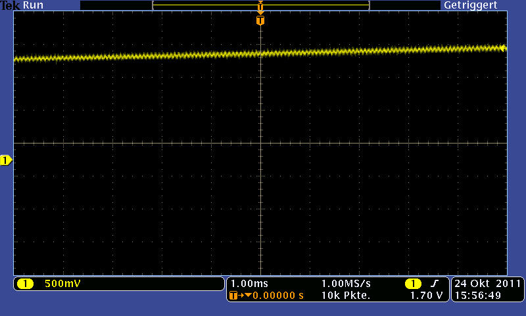Click the 10k Pkte. record length readout

tap(346, 296)
